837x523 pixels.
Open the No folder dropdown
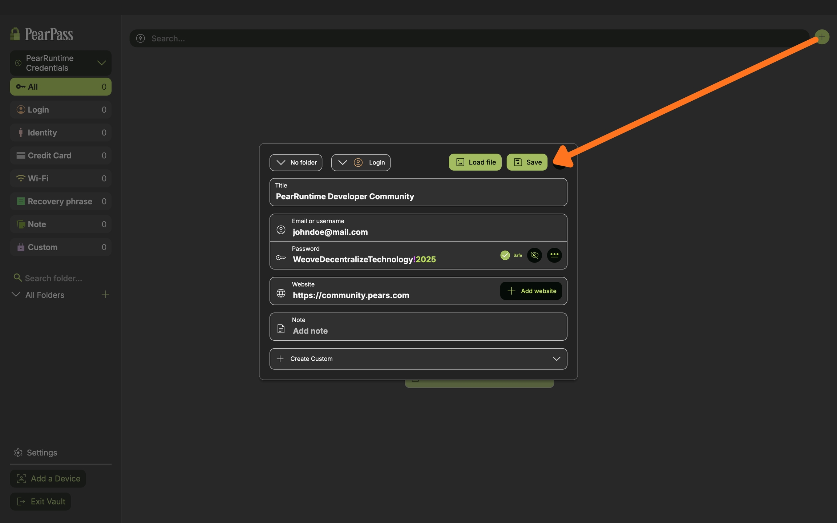pyautogui.click(x=296, y=162)
